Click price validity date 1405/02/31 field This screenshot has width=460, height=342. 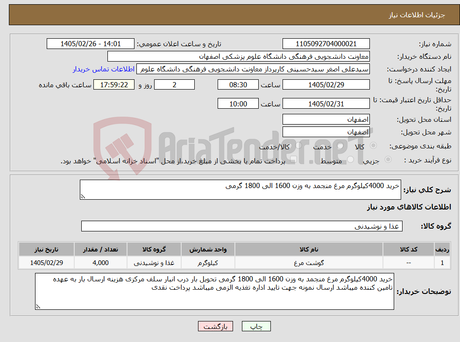tap(326, 104)
